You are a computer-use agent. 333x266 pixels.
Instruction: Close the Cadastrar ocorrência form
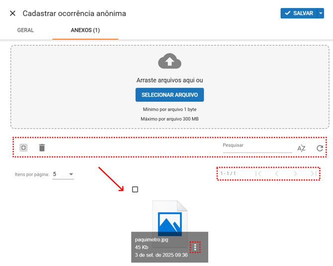(x=13, y=13)
